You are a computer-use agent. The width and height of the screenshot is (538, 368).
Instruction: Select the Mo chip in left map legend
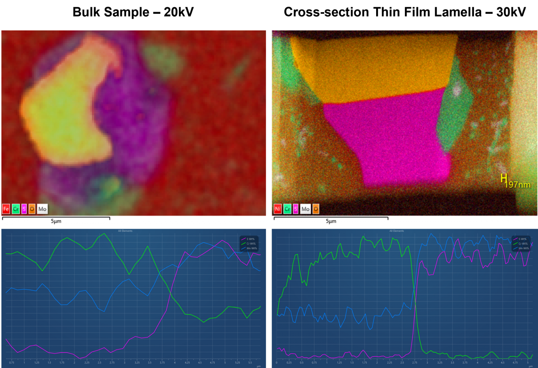(x=43, y=209)
